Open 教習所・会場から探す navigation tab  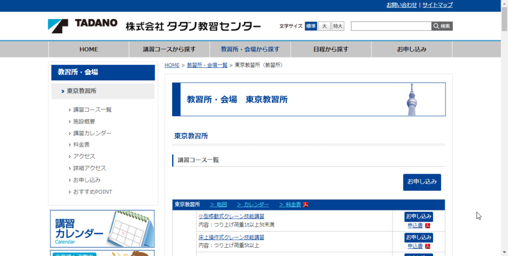click(250, 49)
